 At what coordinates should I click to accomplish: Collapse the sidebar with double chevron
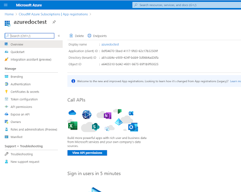click(59, 36)
